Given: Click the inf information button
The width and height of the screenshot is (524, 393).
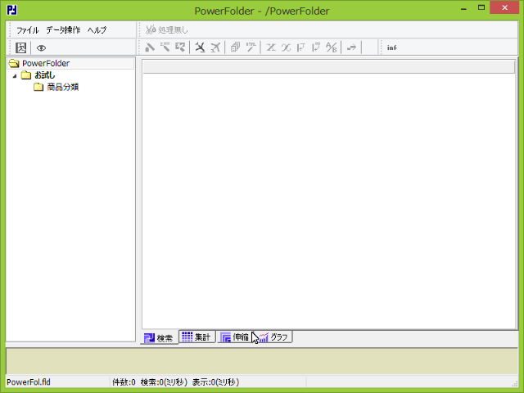Looking at the screenshot, I should pyautogui.click(x=392, y=47).
